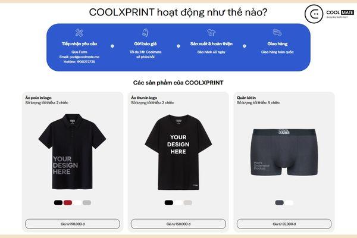The height and width of the screenshot is (238, 357).
Task: Click the 'Giá từ 190.000 đ' button
Action: [73, 224]
